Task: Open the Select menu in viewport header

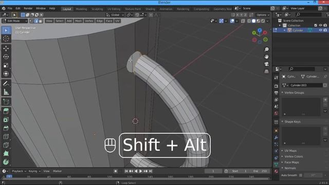Action: [x=60, y=21]
